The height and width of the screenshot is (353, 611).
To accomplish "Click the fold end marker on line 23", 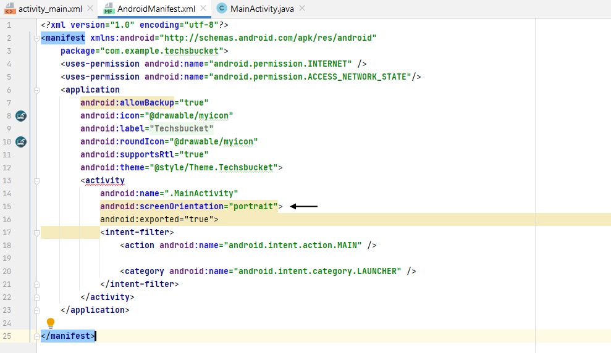I will point(36,310).
